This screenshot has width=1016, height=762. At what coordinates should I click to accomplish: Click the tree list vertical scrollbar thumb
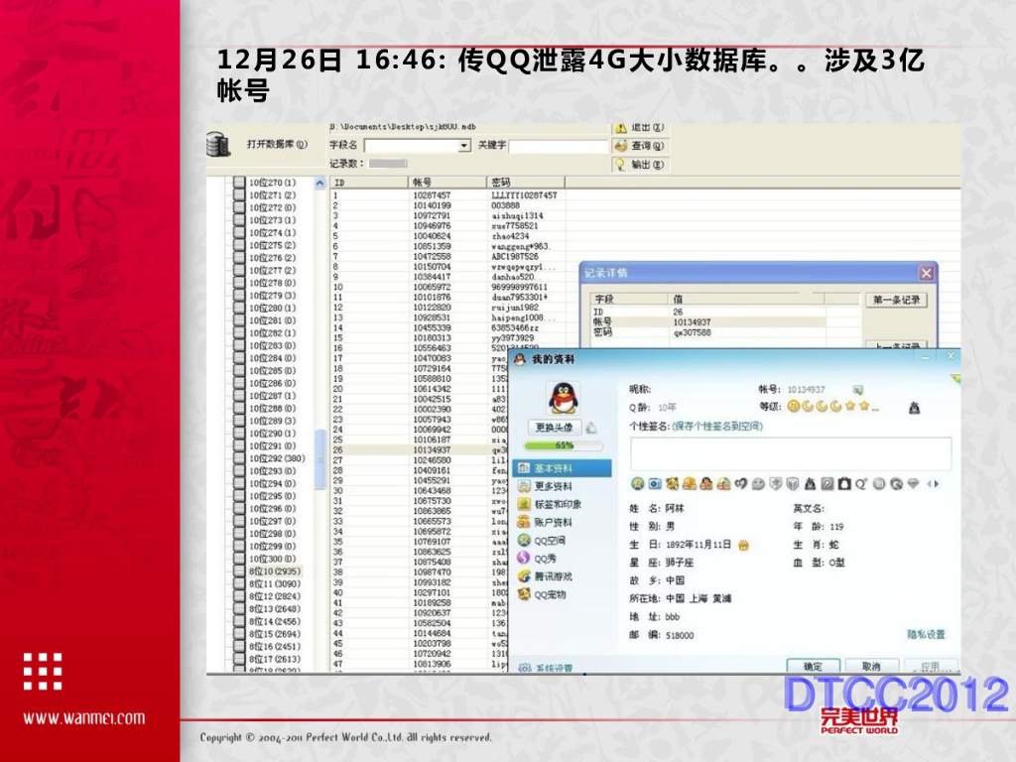[319, 458]
